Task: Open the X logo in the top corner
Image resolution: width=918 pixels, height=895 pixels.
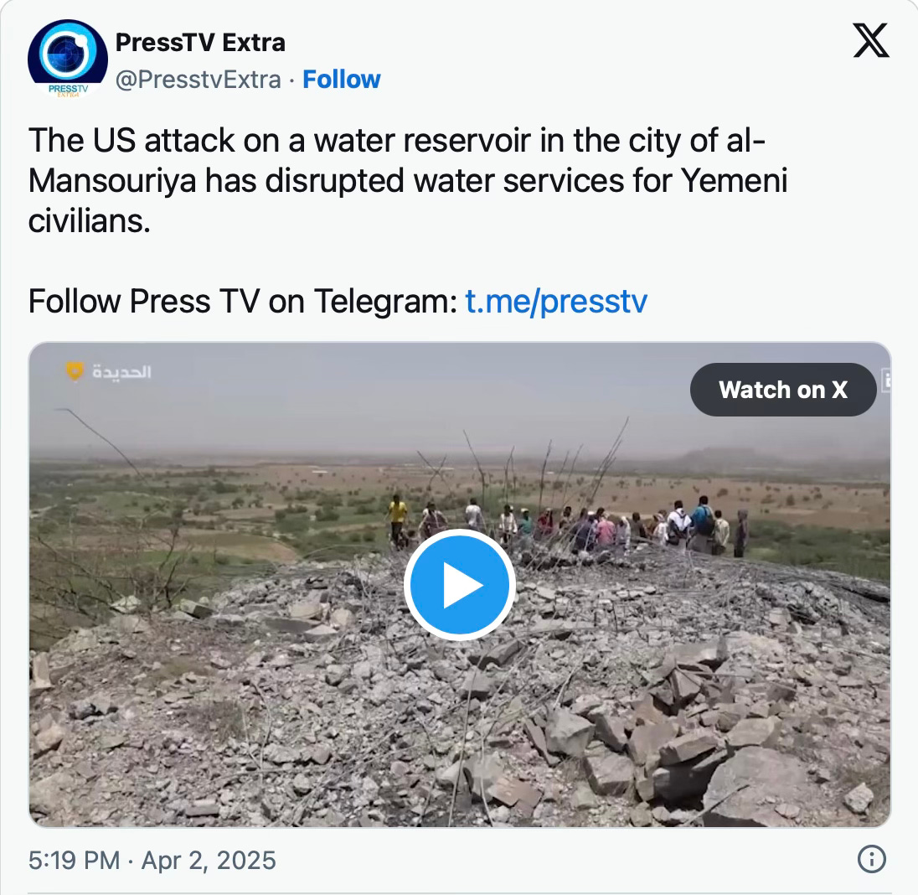Action: (871, 40)
